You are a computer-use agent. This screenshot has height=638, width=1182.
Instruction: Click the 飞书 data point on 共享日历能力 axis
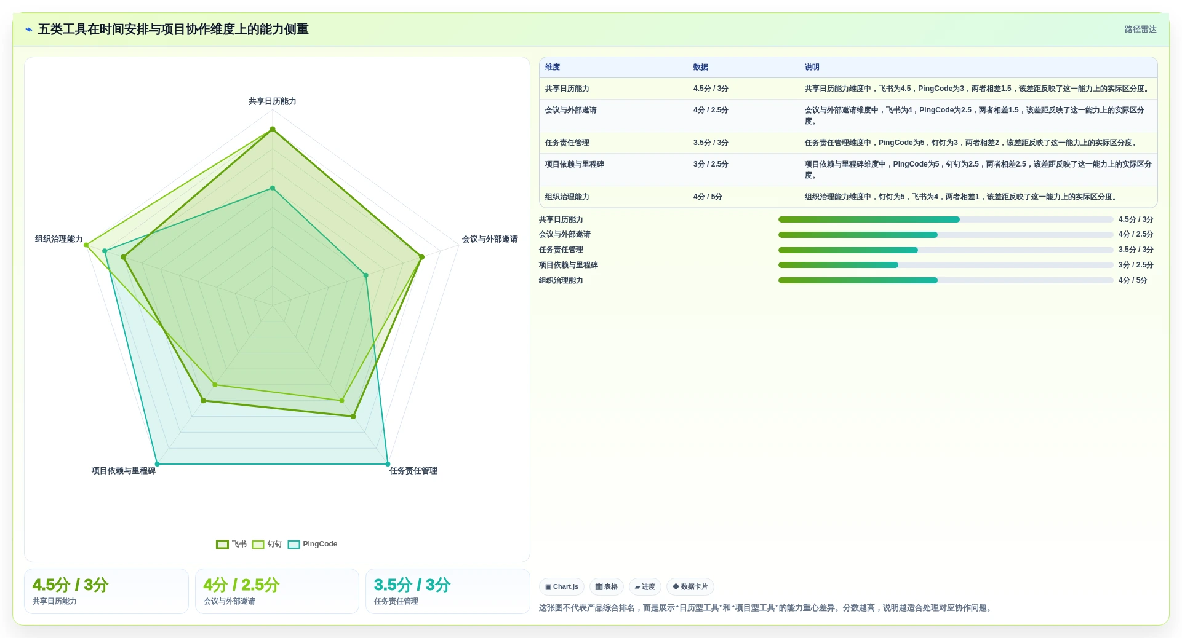click(x=273, y=129)
